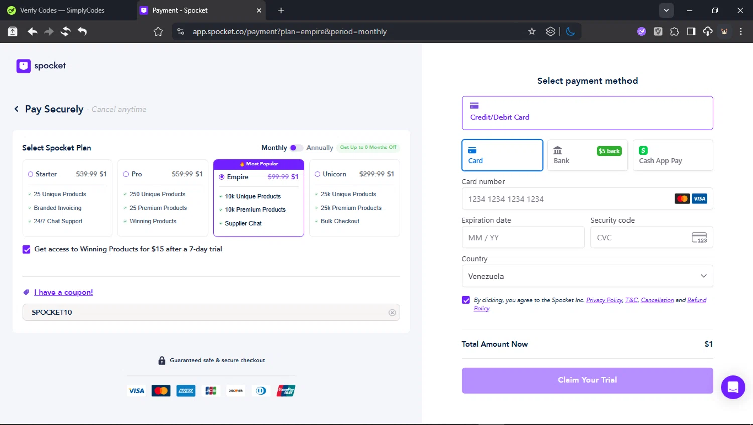Select the Empire plan radio button

tap(222, 177)
